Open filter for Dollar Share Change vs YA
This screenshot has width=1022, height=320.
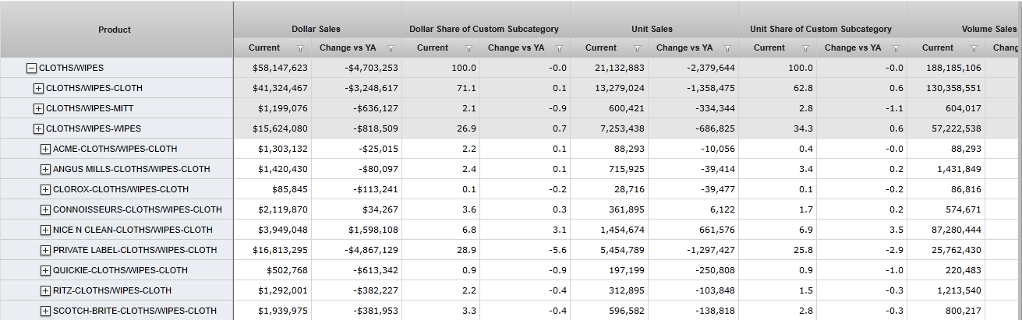559,48
